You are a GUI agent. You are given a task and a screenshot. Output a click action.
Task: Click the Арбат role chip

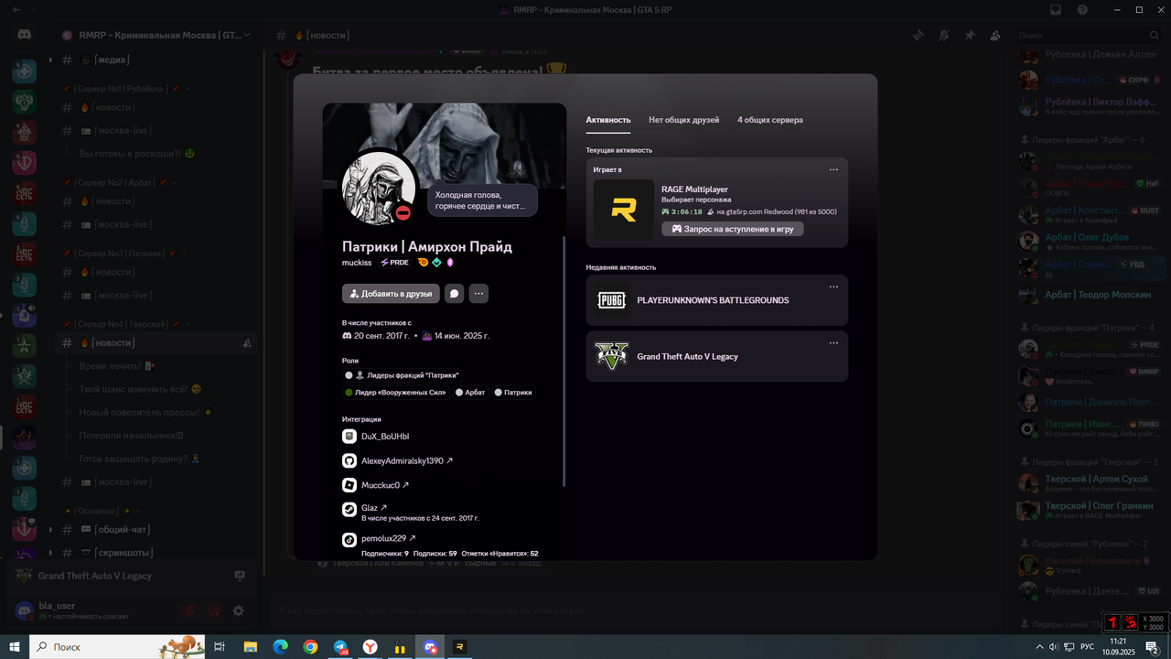coord(470,392)
